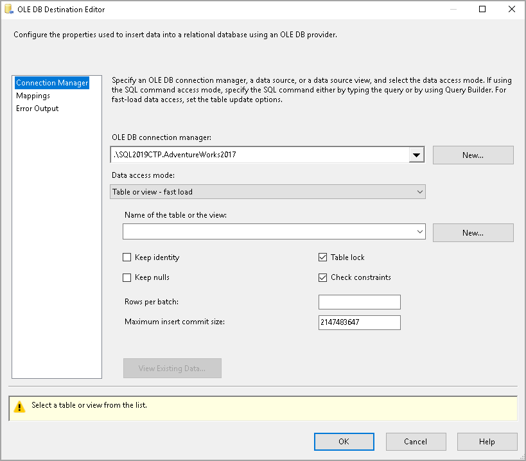The image size is (526, 461).
Task: Enable the Keep identity option
Action: (x=127, y=257)
